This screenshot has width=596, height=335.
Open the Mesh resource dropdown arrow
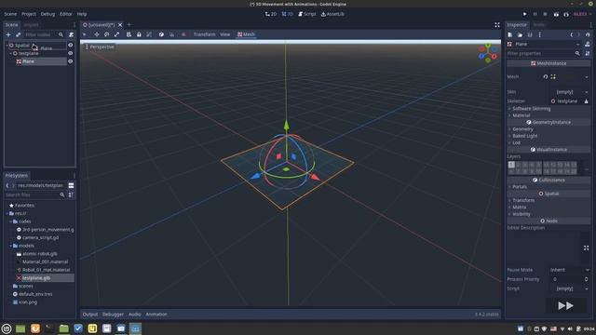click(587, 76)
